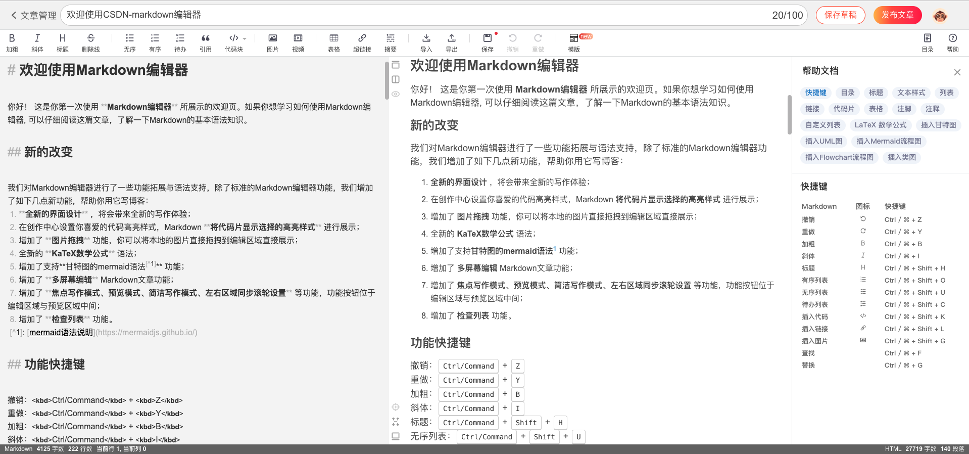Select the 插入类图 help tab
The width and height of the screenshot is (969, 454).
[902, 157]
